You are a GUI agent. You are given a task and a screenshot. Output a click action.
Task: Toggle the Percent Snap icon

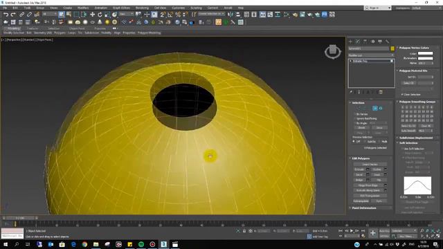point(178,15)
